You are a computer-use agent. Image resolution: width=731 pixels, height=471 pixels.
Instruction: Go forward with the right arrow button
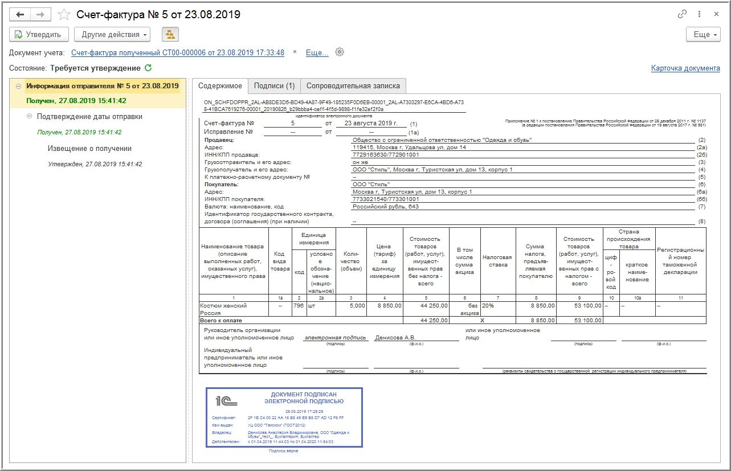(40, 14)
